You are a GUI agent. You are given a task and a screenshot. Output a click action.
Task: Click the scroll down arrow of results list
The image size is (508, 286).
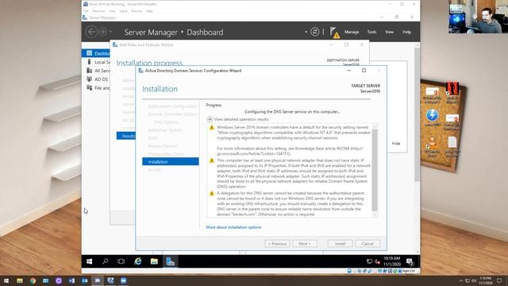point(375,214)
